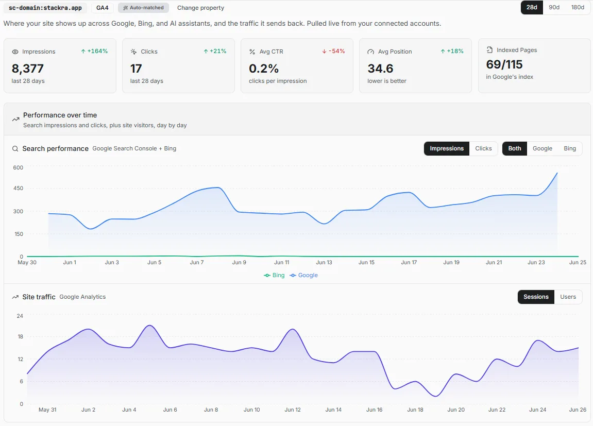593x426 pixels.
Task: Click the Google legend marker icon
Action: point(293,276)
